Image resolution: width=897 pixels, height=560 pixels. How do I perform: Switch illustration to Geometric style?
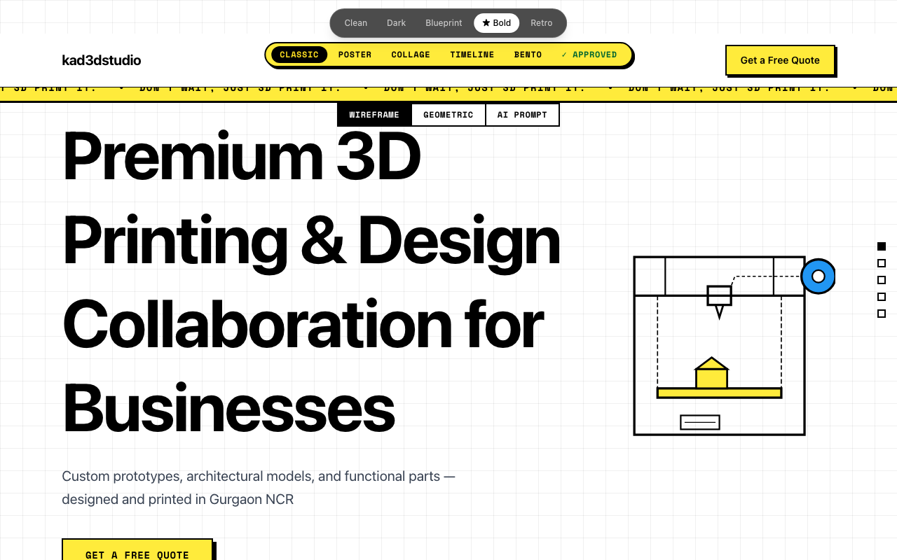point(448,115)
